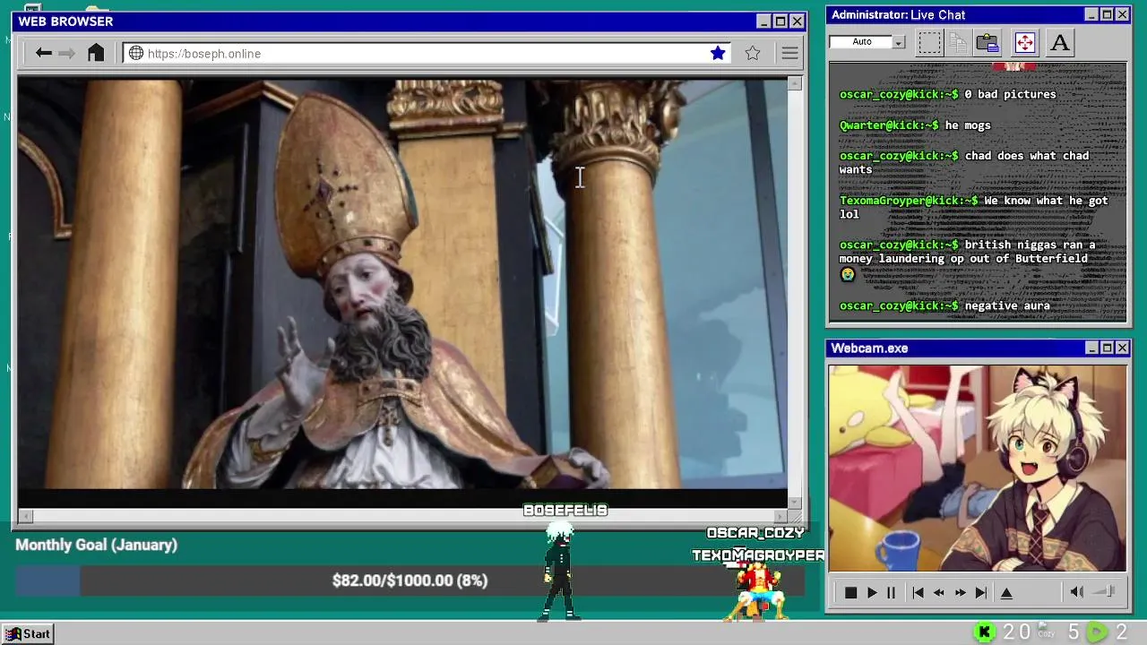Click the Monthly Goal progress bar

click(x=410, y=580)
